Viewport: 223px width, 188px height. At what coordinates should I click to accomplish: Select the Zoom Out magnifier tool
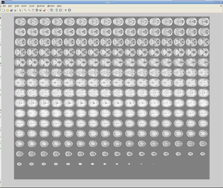[x=29, y=10]
